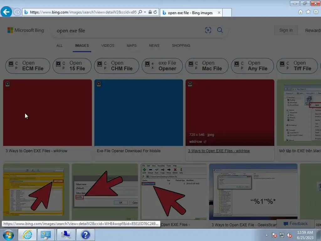Viewport: 321px width, 241px height.
Task: Click the Help question mark taskbar icon
Action: [85, 235]
